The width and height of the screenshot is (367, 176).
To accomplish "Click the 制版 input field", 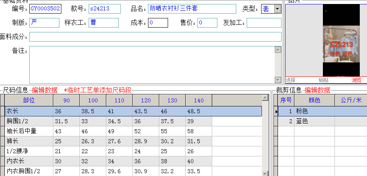I will click(44, 23).
